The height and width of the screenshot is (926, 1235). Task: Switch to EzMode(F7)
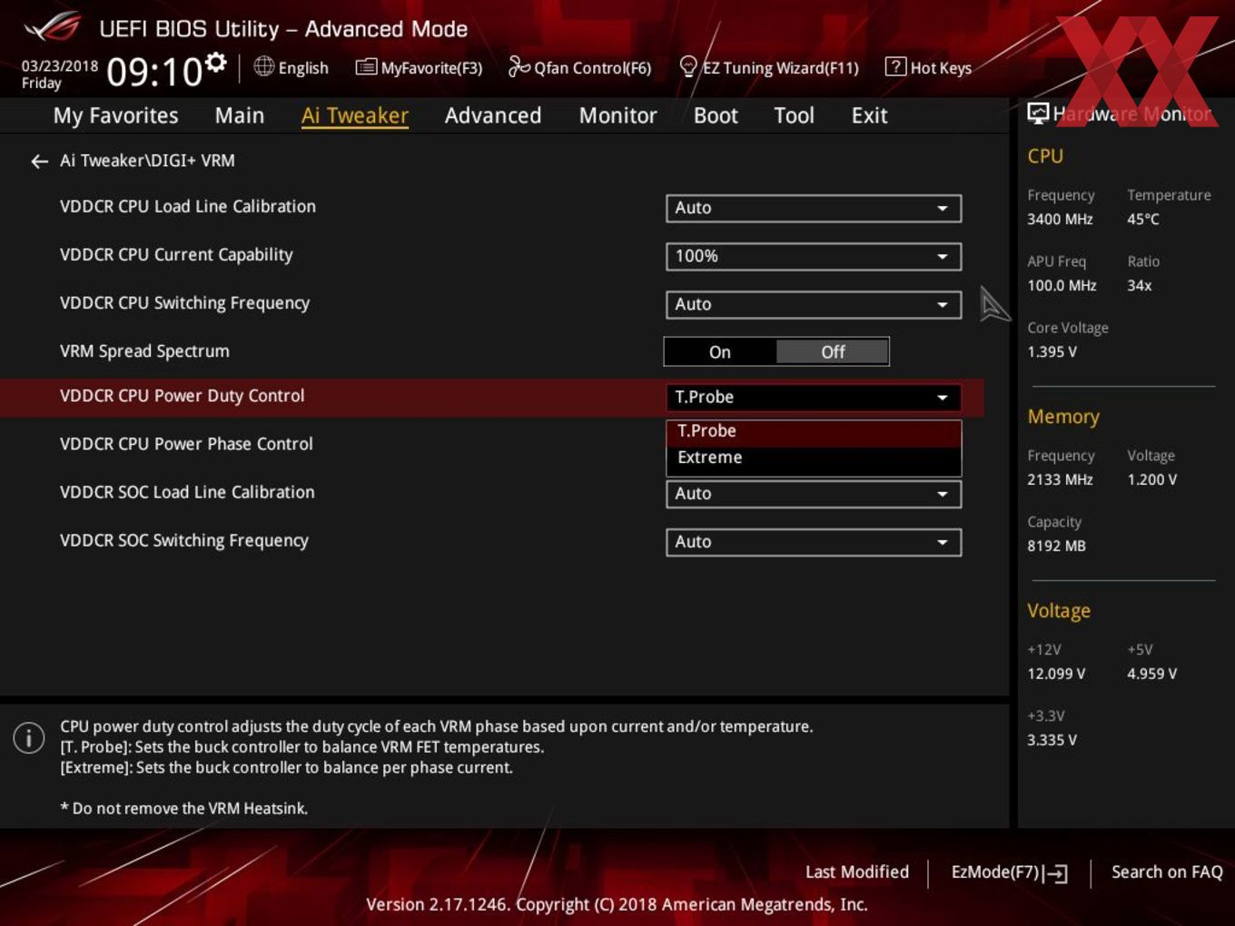click(1009, 872)
